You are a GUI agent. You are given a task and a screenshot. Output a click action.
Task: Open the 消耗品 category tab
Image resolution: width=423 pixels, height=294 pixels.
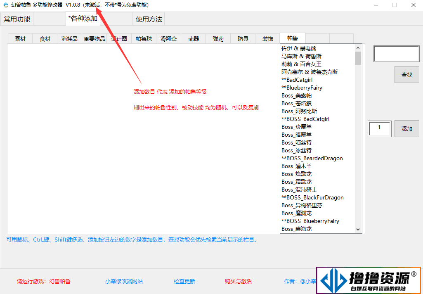pos(69,39)
